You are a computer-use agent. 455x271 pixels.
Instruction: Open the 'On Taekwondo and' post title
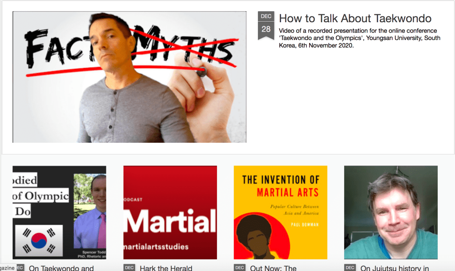61,268
